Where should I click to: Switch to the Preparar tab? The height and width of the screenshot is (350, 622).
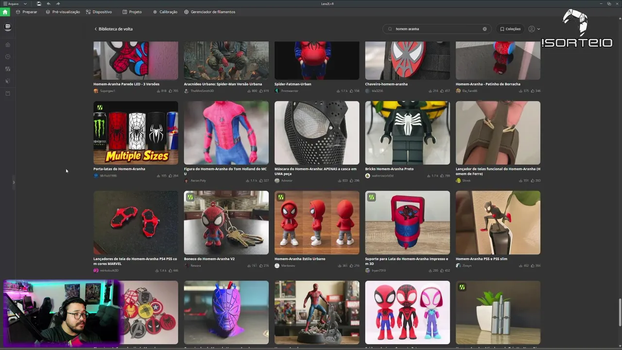click(26, 12)
